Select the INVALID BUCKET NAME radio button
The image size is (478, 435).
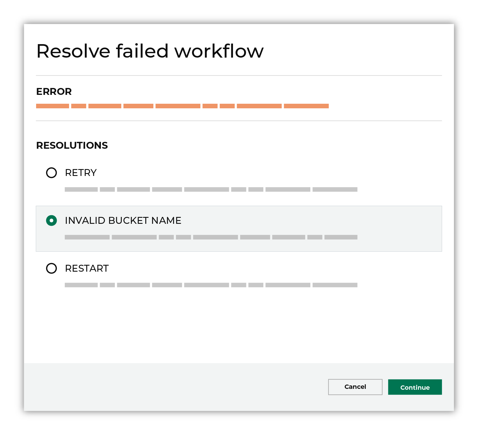tap(52, 221)
